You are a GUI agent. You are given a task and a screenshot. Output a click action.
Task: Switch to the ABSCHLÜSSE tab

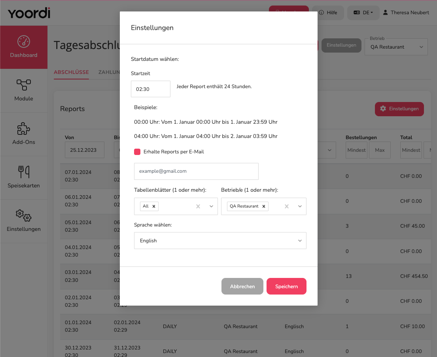[x=71, y=72]
